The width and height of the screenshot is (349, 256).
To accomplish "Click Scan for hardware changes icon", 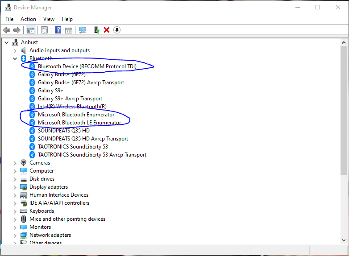I will click(x=83, y=30).
